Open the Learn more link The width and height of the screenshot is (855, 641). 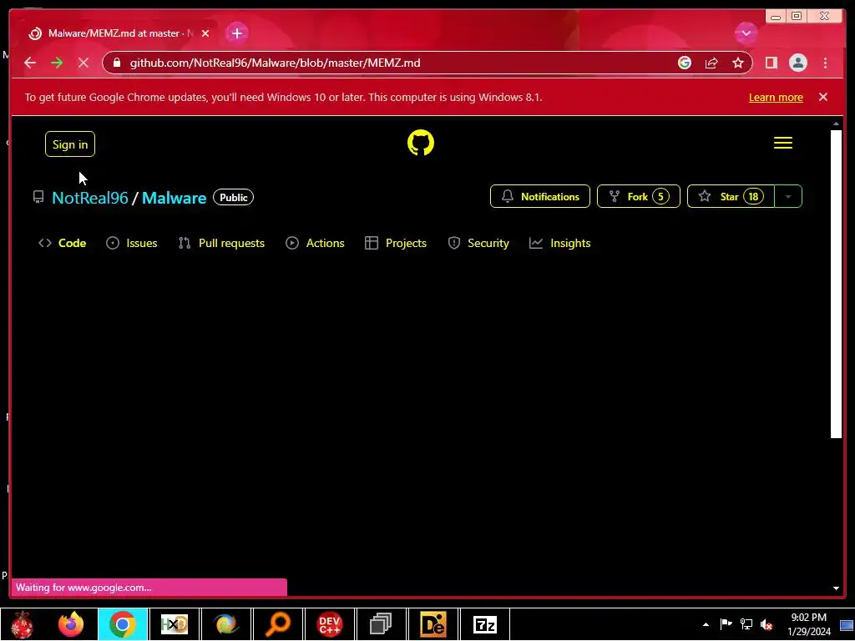coord(776,98)
